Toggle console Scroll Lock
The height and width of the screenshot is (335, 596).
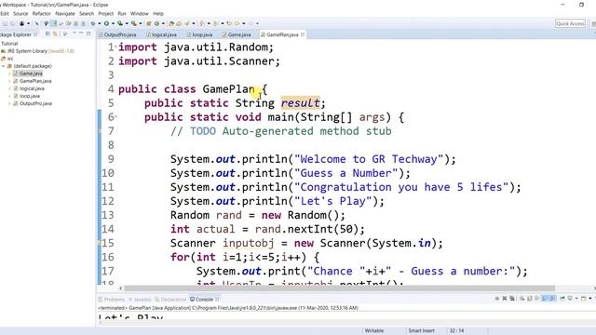(530, 299)
